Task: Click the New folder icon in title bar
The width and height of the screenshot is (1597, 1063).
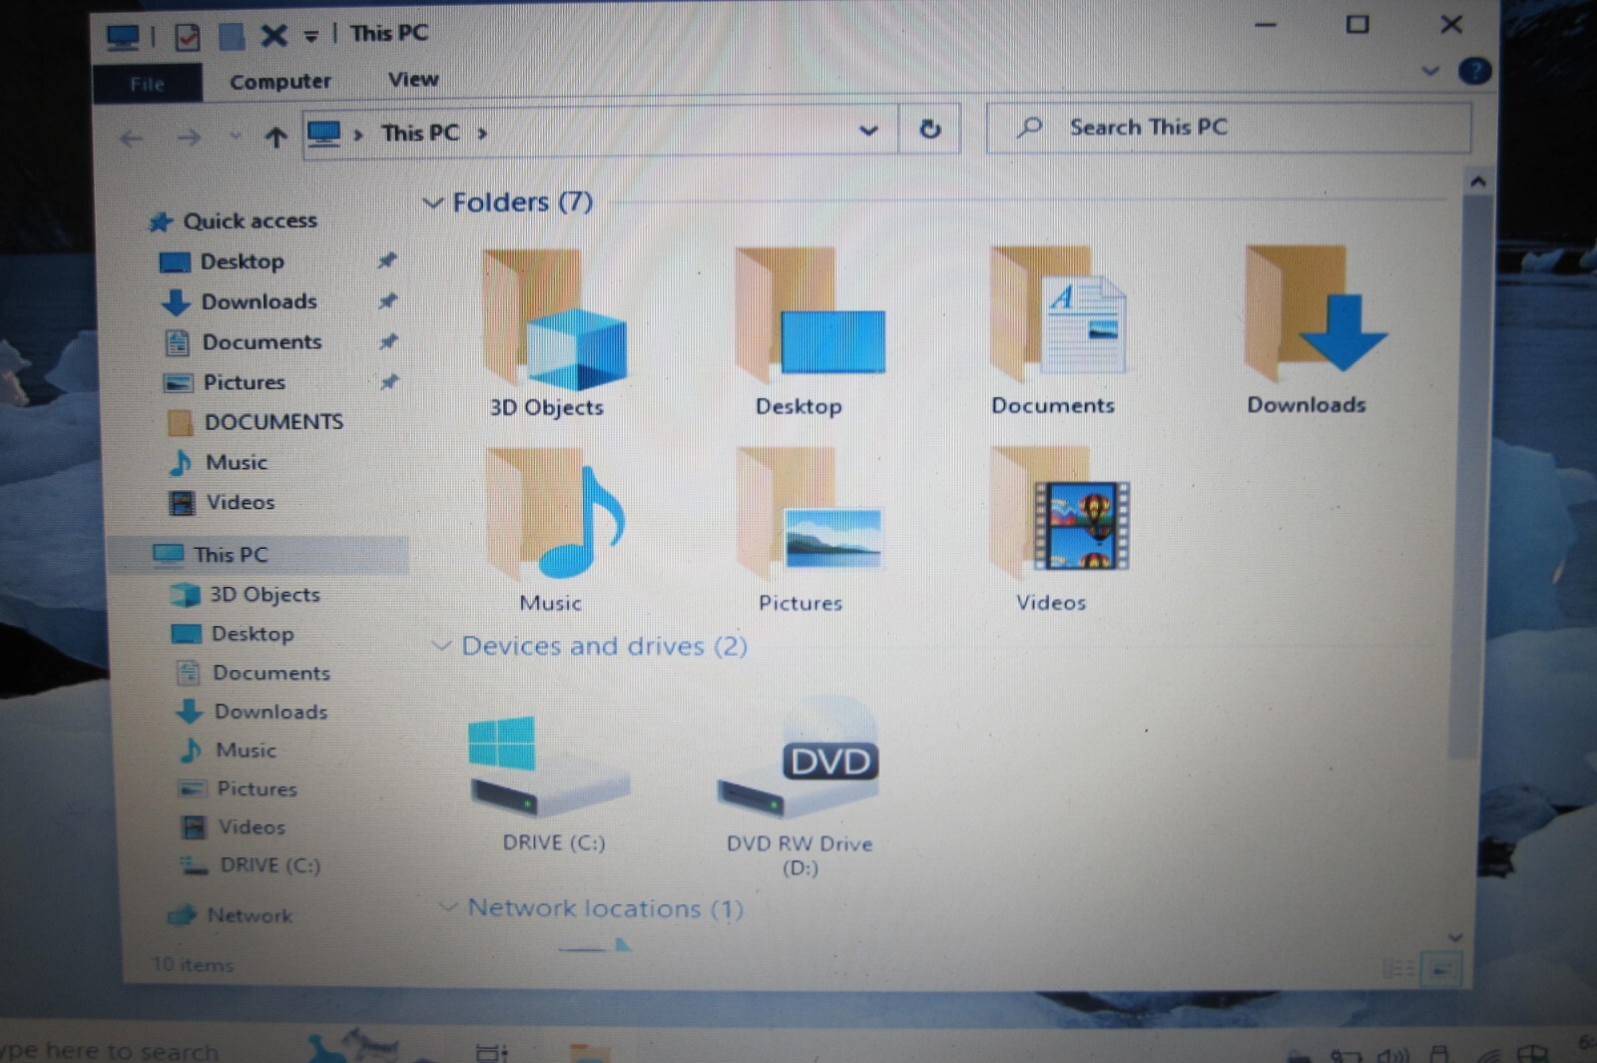Action: pyautogui.click(x=232, y=37)
